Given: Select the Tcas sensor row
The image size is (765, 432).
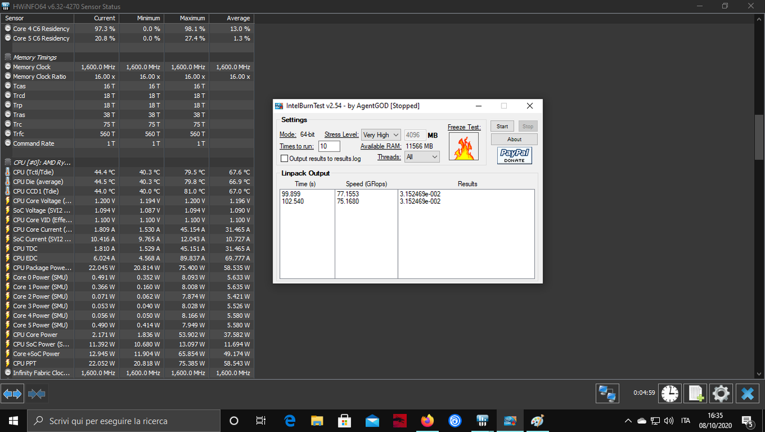Looking at the screenshot, I should [127, 86].
